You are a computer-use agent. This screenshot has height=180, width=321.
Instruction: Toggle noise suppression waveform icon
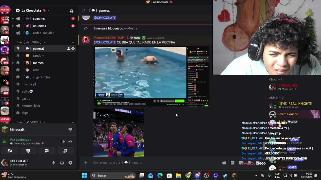tap(63, 141)
